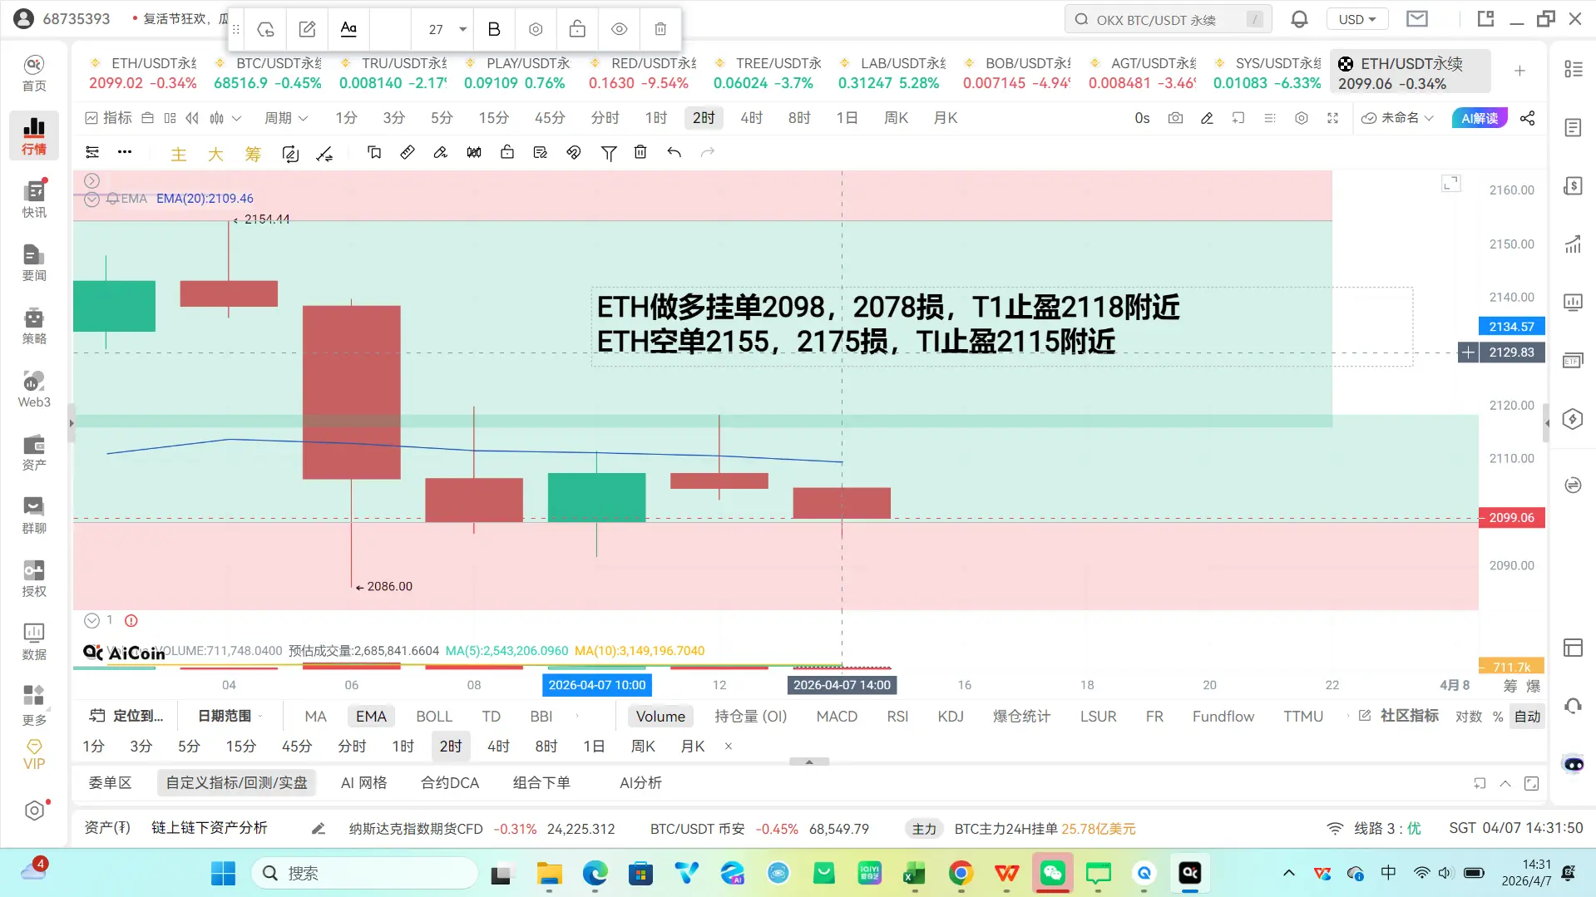This screenshot has width=1596, height=897.
Task: Undo the last drawing action
Action: pyautogui.click(x=674, y=152)
